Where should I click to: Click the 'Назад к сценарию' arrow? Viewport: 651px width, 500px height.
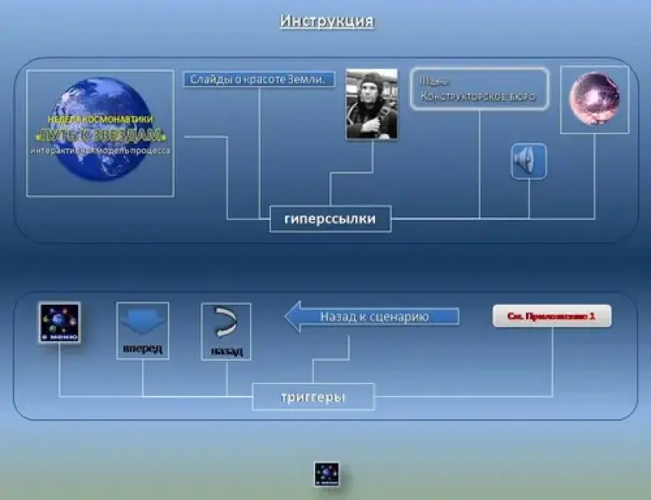coord(372,317)
